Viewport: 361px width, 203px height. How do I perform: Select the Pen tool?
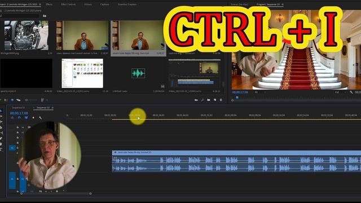[1, 138]
